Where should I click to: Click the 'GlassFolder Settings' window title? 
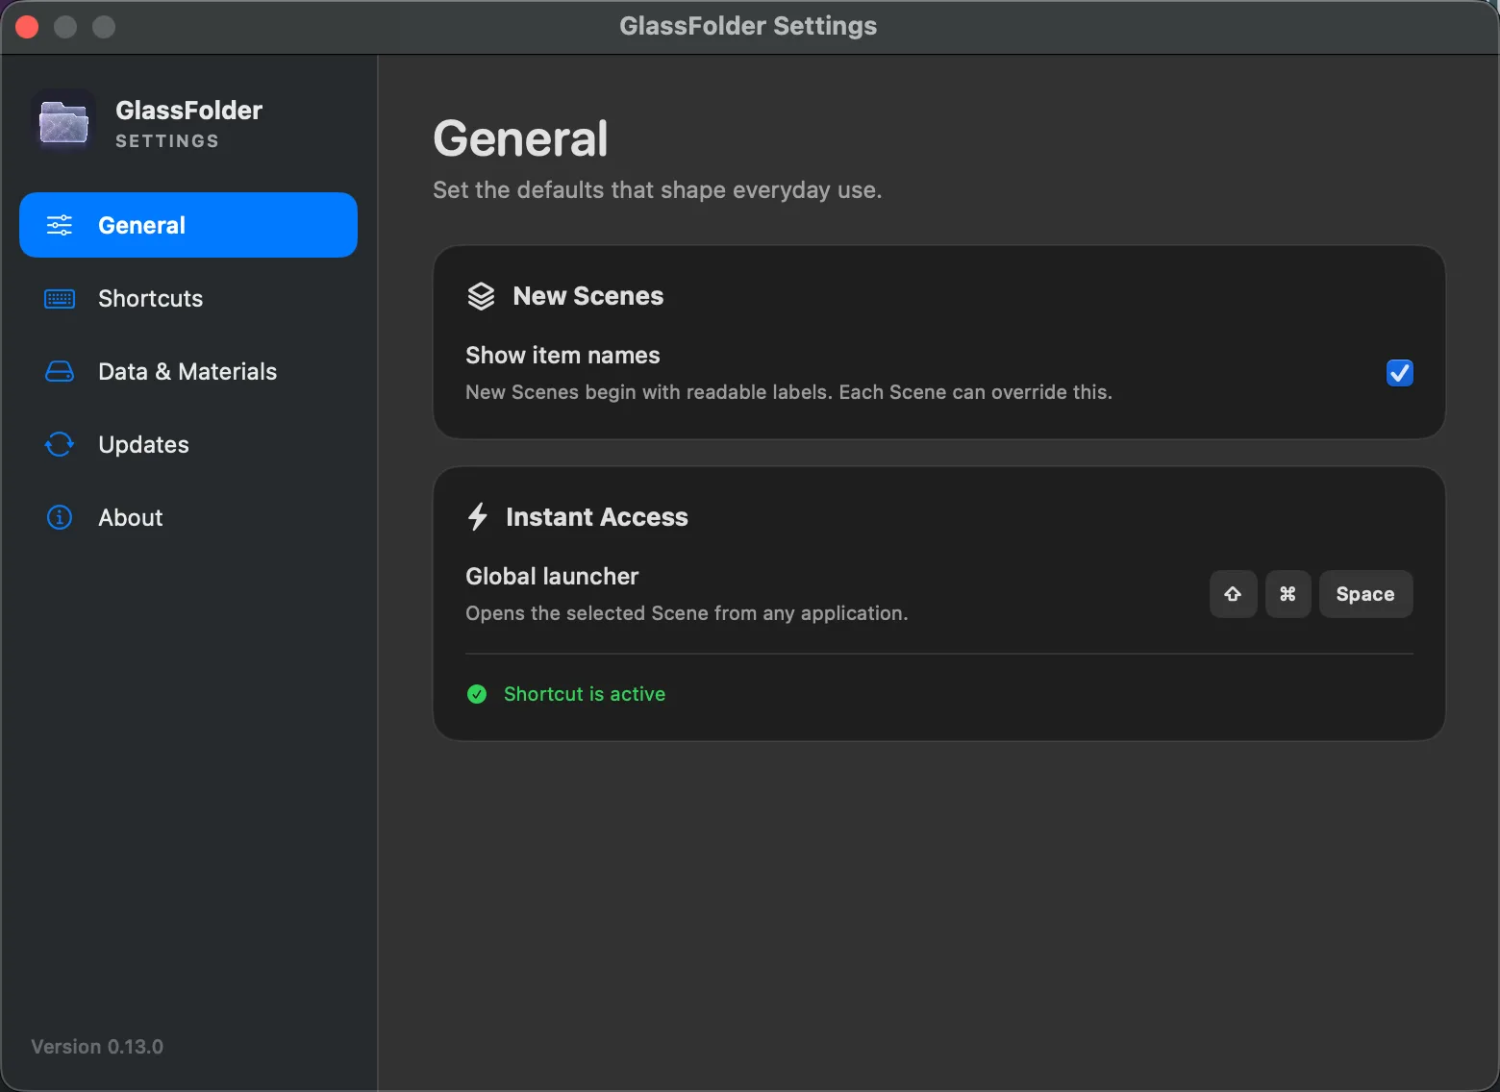pyautogui.click(x=748, y=26)
